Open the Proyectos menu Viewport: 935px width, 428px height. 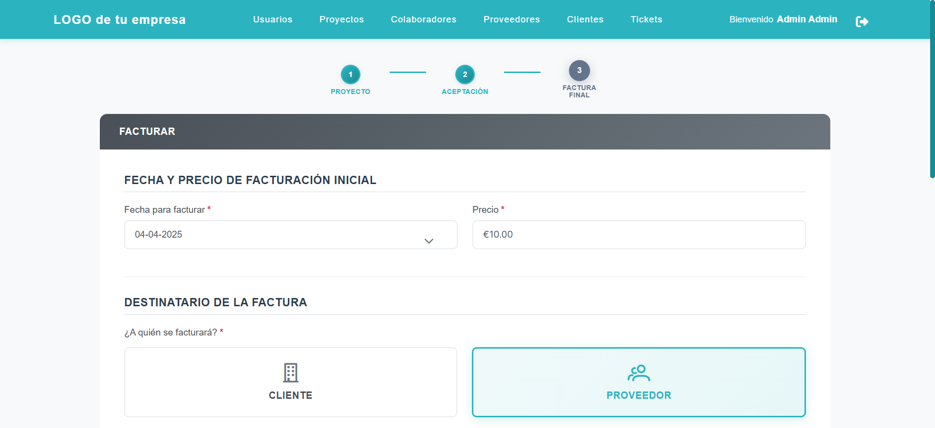click(x=341, y=19)
